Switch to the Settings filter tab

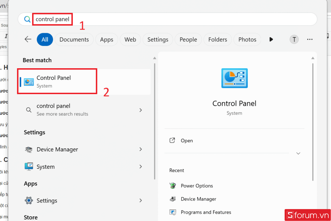click(x=158, y=39)
